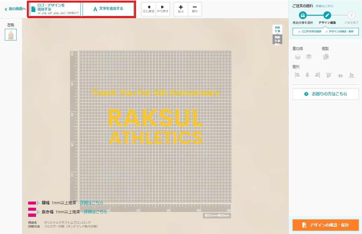Image resolution: width=362 pixels, height=234 pixels.
Task: Click the gift icon for 商品仕様を選択 step
Action: tap(303, 16)
